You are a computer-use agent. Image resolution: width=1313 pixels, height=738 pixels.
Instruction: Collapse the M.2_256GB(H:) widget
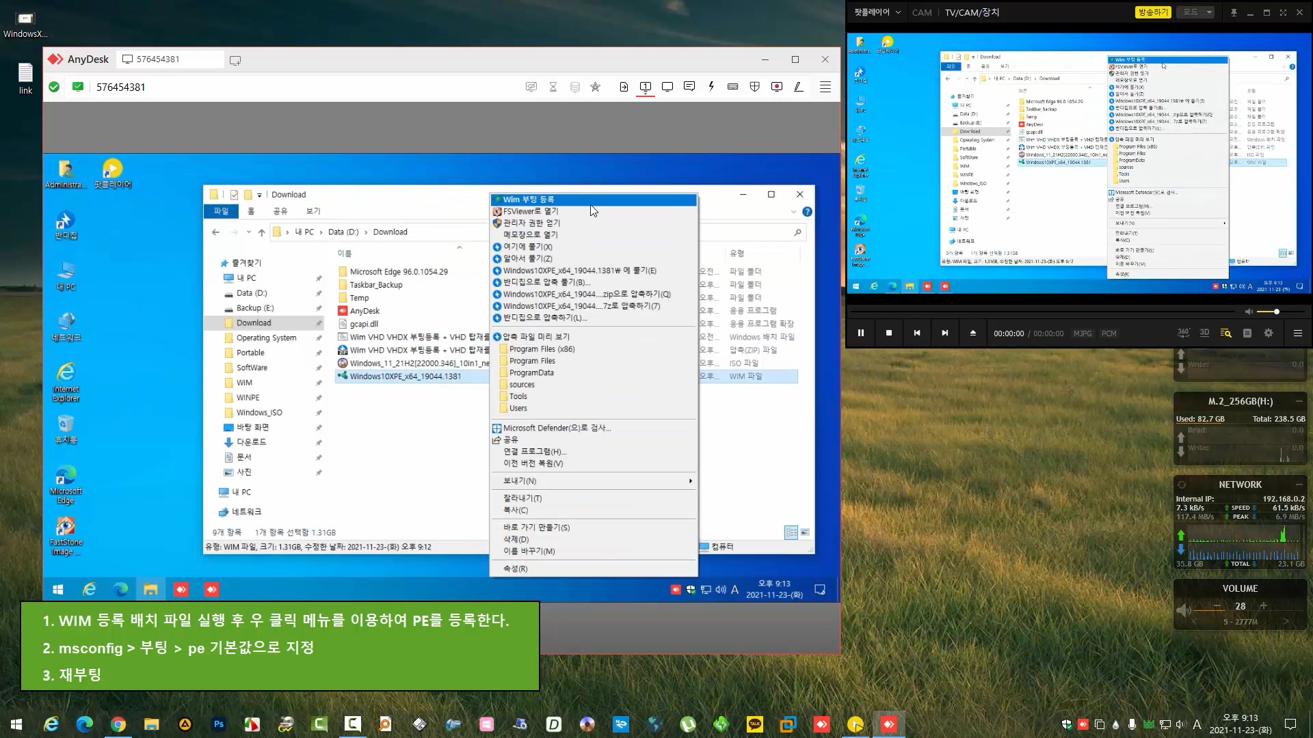[1298, 402]
